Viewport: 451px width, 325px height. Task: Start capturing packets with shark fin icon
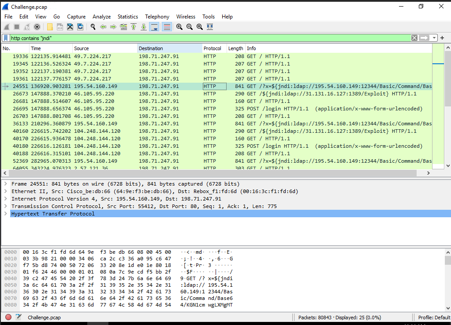(x=7, y=27)
